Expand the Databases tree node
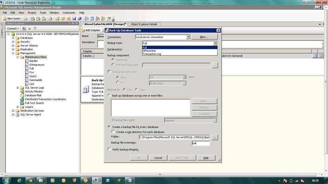 (x=13, y=38)
